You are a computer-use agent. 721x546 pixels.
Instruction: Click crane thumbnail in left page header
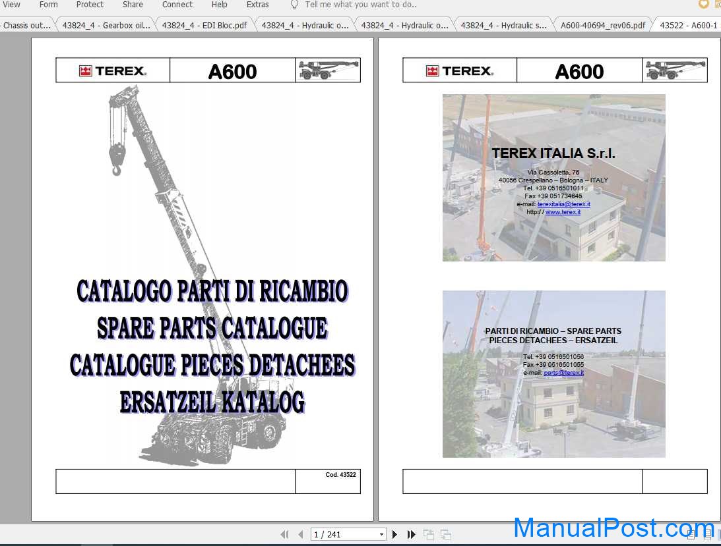click(x=328, y=70)
